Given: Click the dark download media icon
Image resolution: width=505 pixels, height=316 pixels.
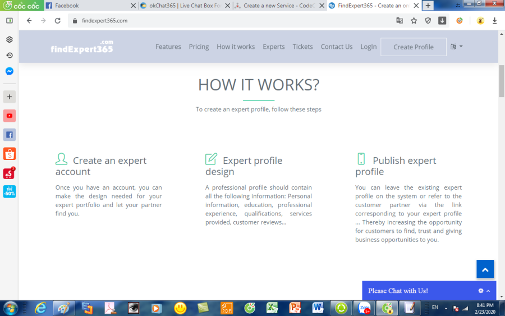Looking at the screenshot, I should [442, 21].
